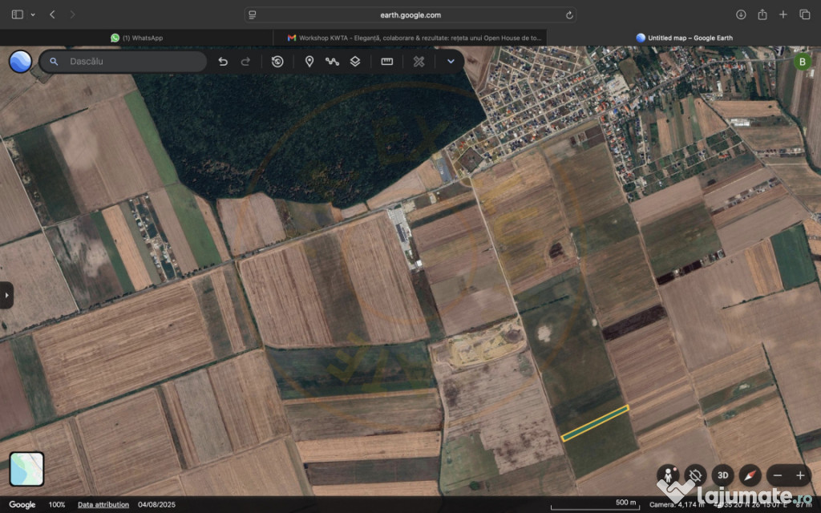Toggle the auto-rotate orbit button
The image size is (821, 513).
tap(695, 475)
